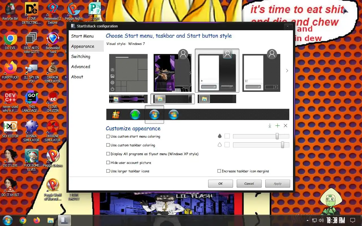Open the volume control in system tray
Viewport: 362px width, 226px height.
[321, 220]
